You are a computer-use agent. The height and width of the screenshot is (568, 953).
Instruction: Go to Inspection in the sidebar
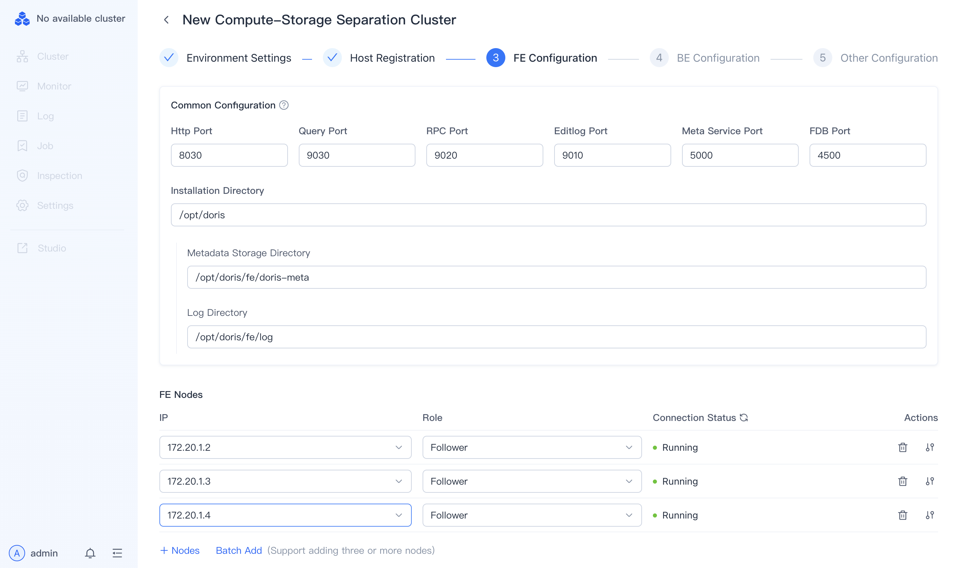[59, 176]
